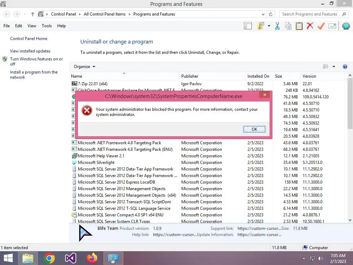Click the blue Help question mark icon
This screenshot has height=265, width=353.
345,67
